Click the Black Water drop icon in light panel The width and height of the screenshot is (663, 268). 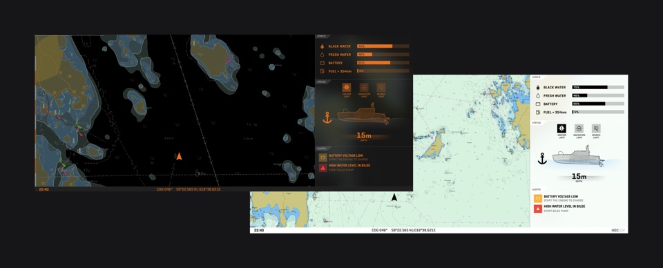tap(537, 88)
